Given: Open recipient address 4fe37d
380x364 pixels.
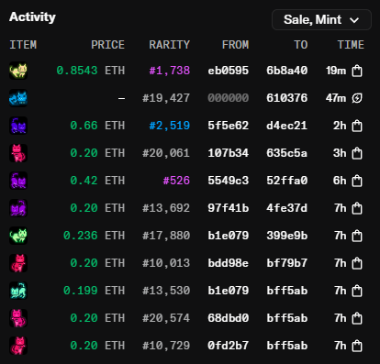Looking at the screenshot, I should [x=287, y=208].
